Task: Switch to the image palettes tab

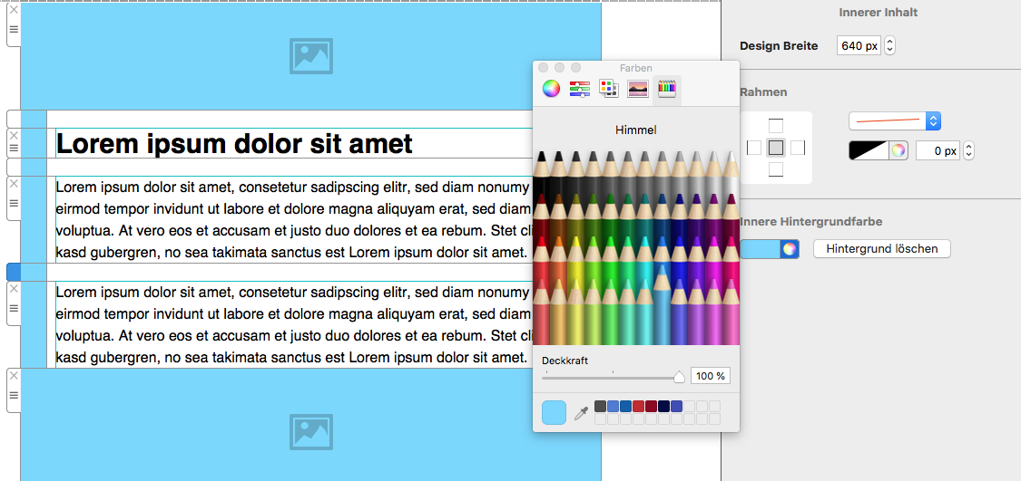Action: pos(637,89)
